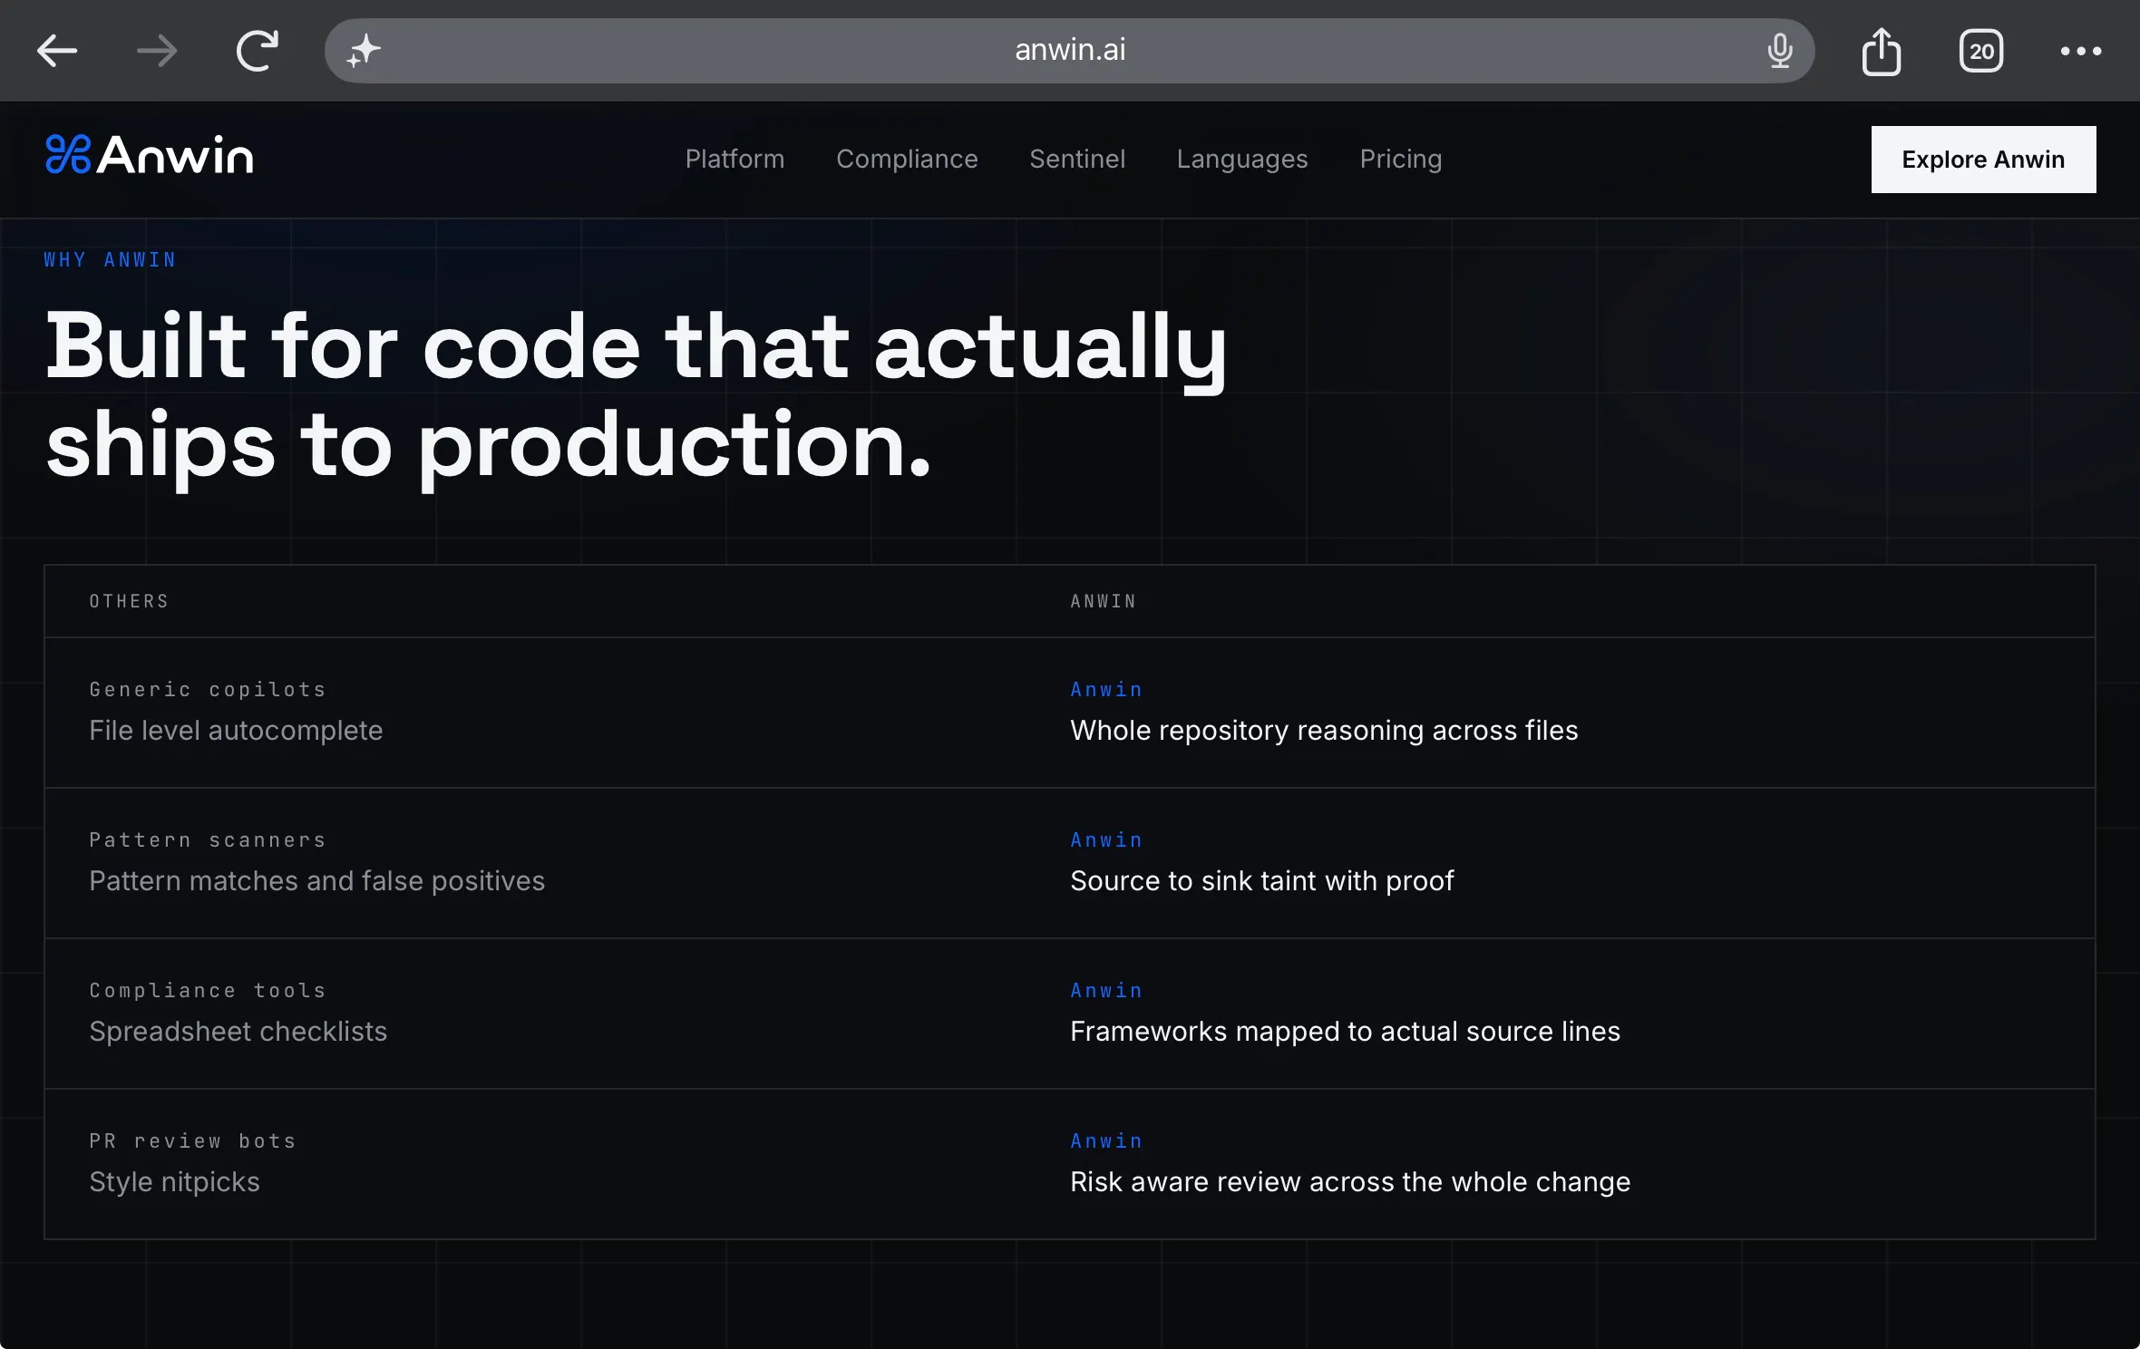Select the Generic copilots comparison row
This screenshot has width=2140, height=1349.
[x=1070, y=713]
